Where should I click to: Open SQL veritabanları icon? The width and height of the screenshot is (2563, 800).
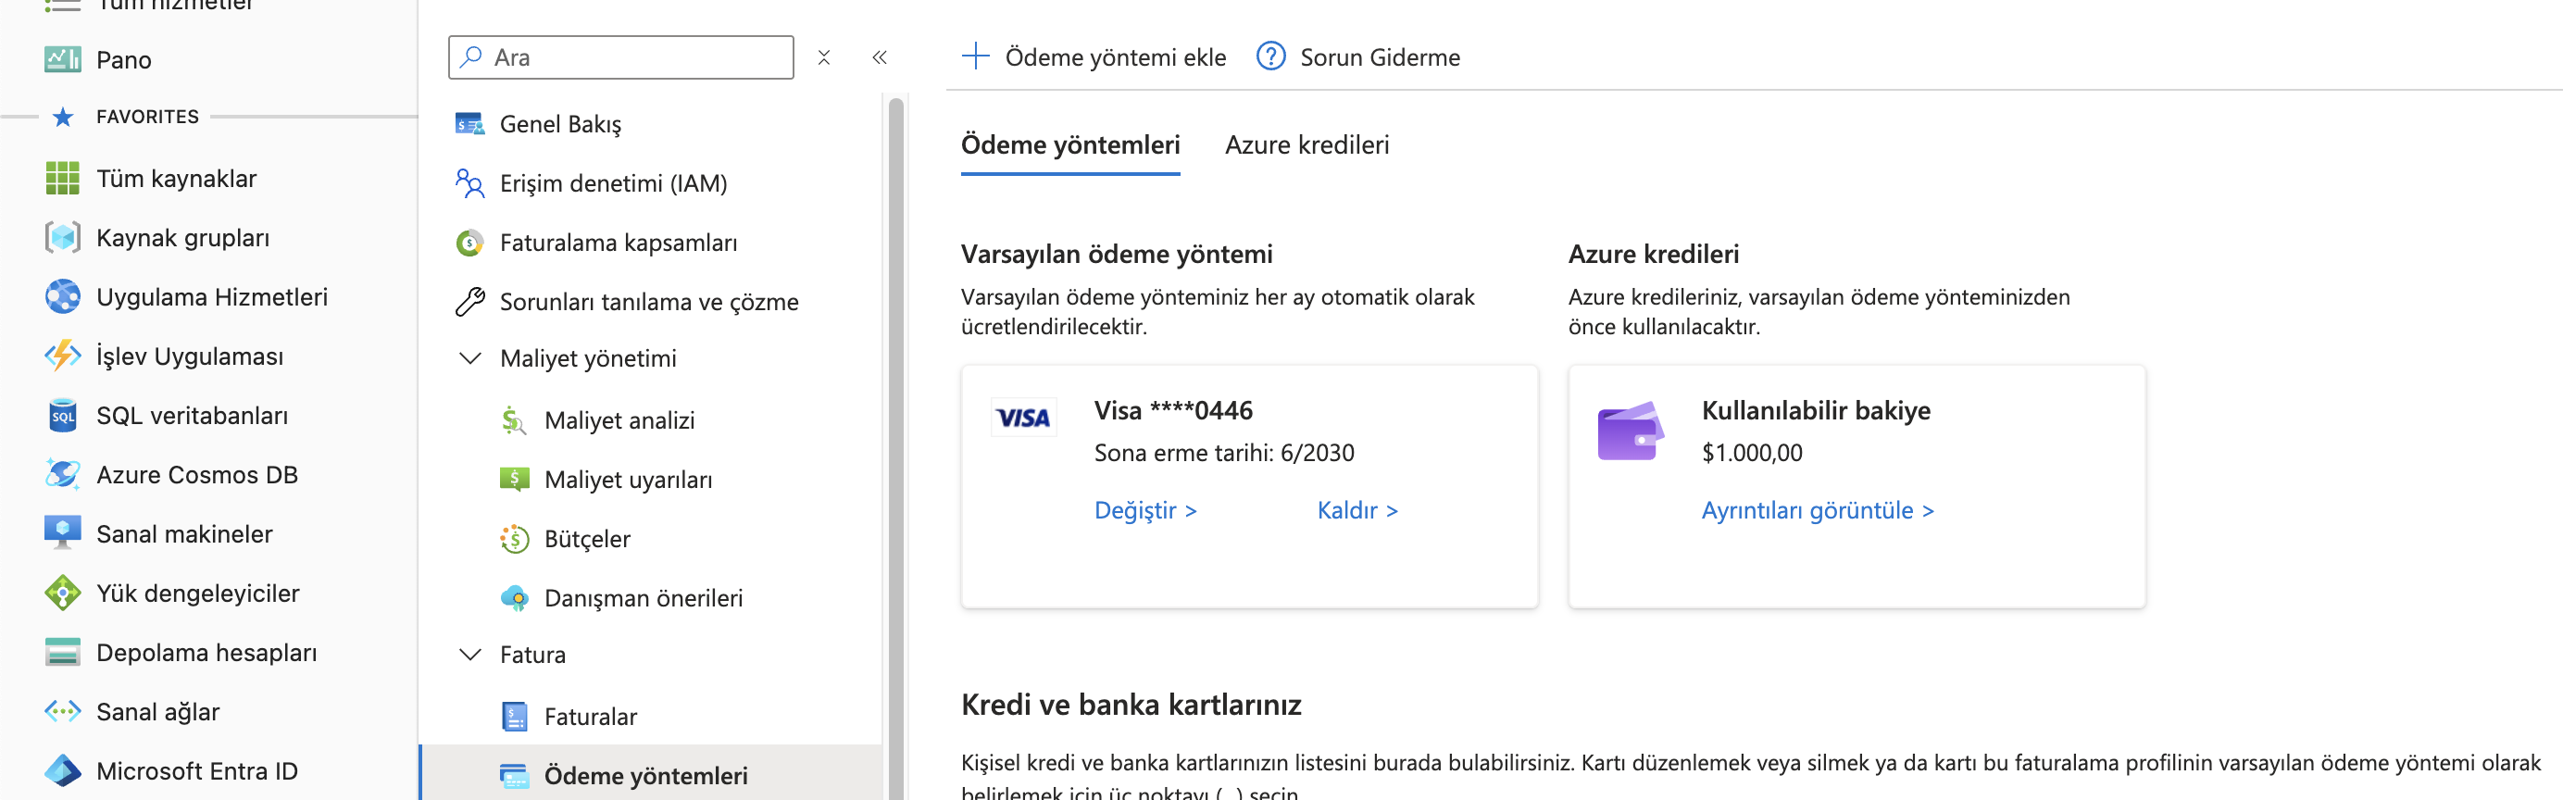click(63, 416)
